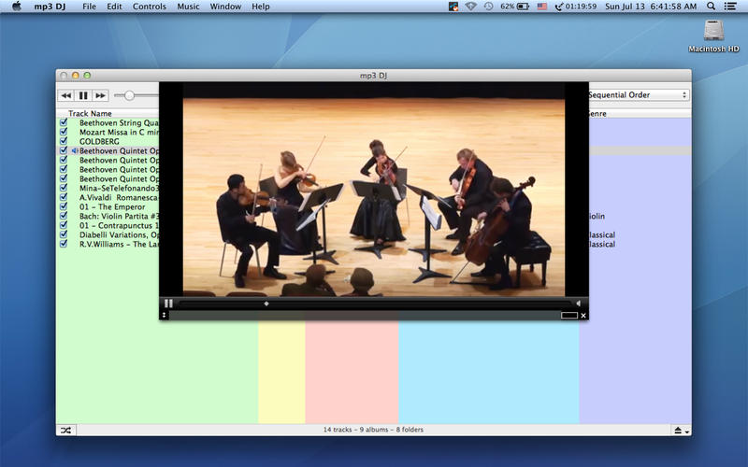Click the colorful app icon in menu bar
The height and width of the screenshot is (467, 748).
[x=453, y=7]
